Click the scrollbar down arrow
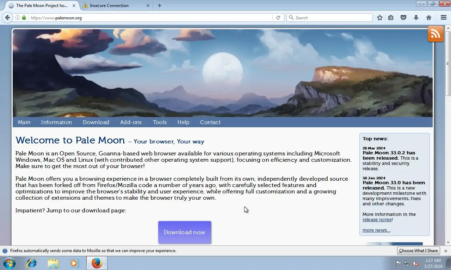451x270 pixels. point(448,242)
